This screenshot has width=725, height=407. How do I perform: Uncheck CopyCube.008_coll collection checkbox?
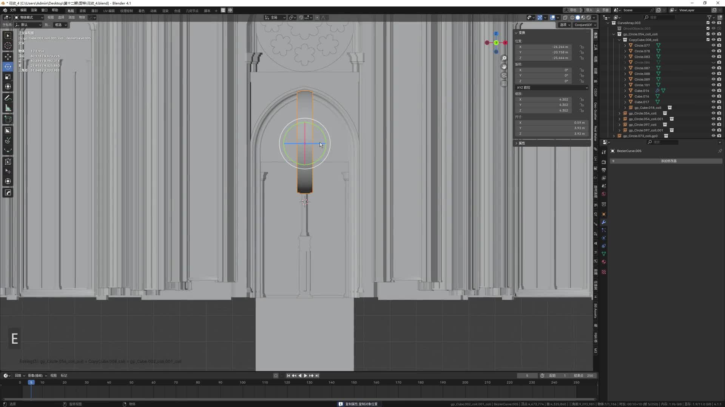pyautogui.click(x=708, y=40)
